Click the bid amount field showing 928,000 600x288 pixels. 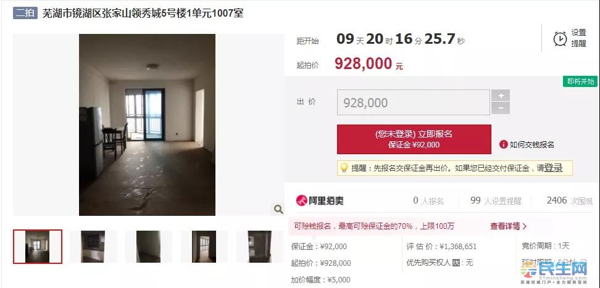point(413,102)
